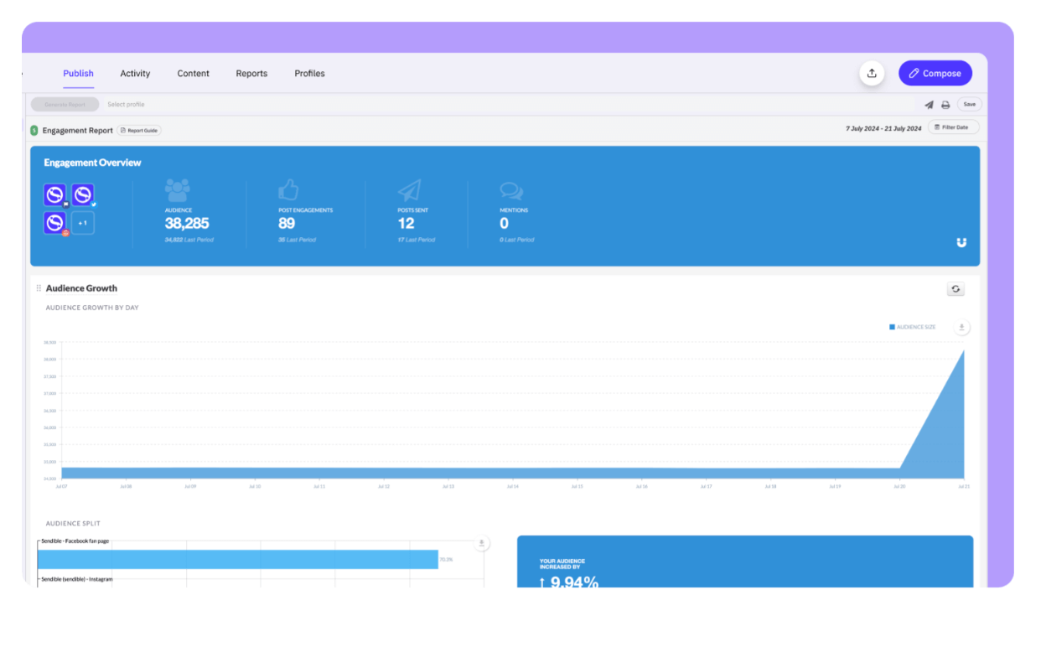Toggle the Audience Size legend item

[913, 327]
